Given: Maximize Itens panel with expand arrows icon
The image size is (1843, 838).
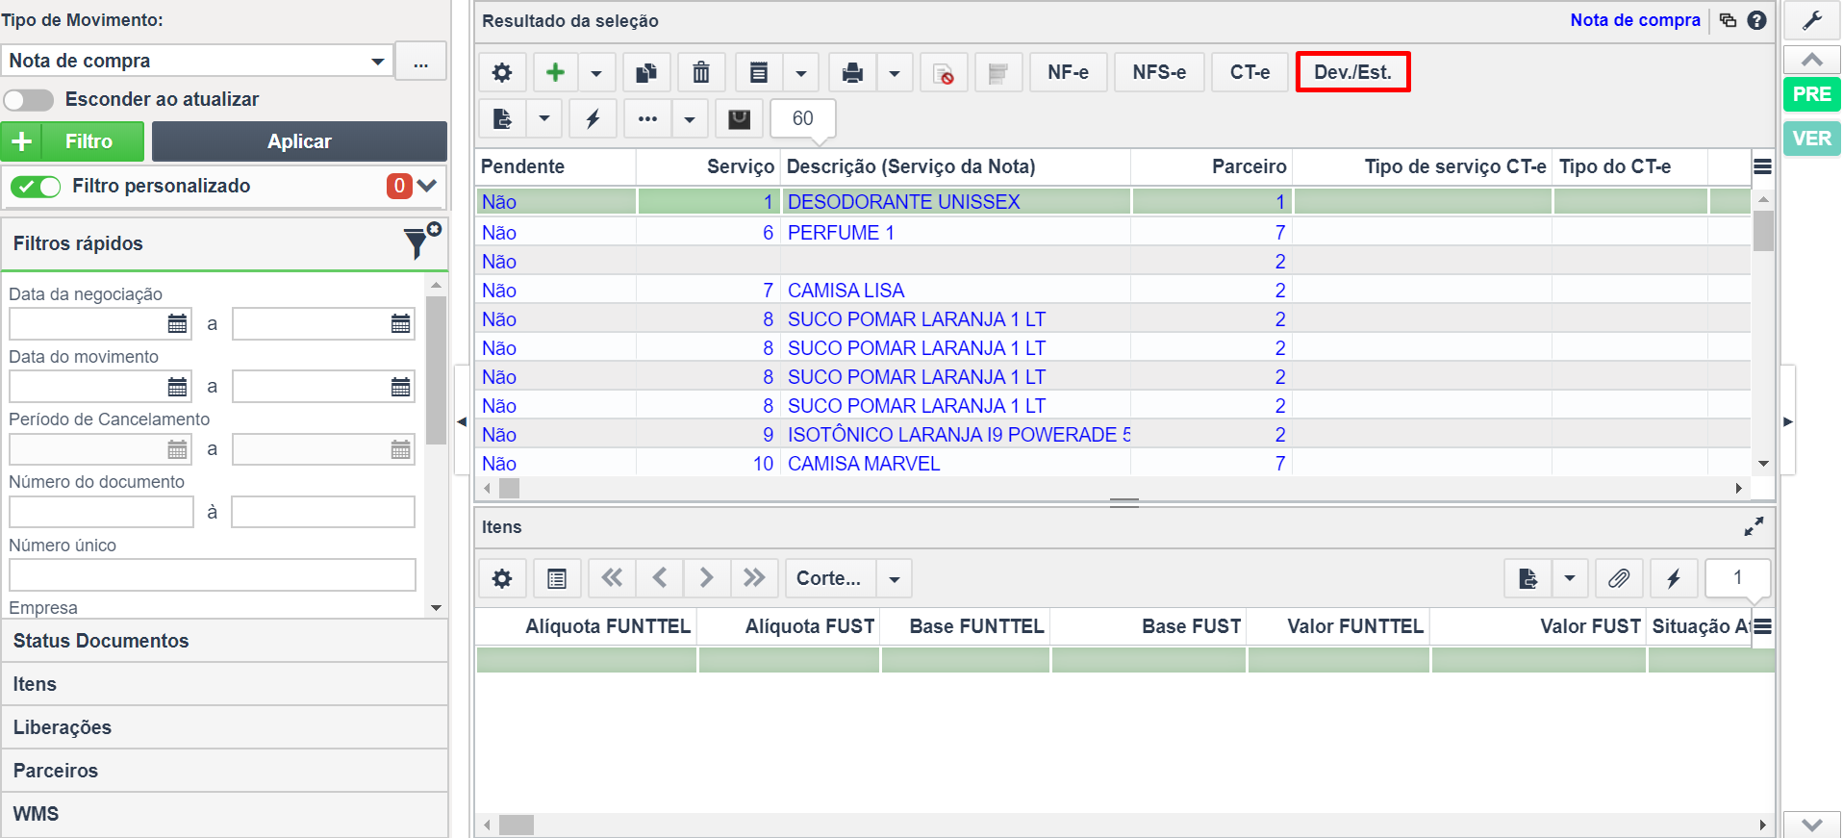Looking at the screenshot, I should (x=1755, y=527).
